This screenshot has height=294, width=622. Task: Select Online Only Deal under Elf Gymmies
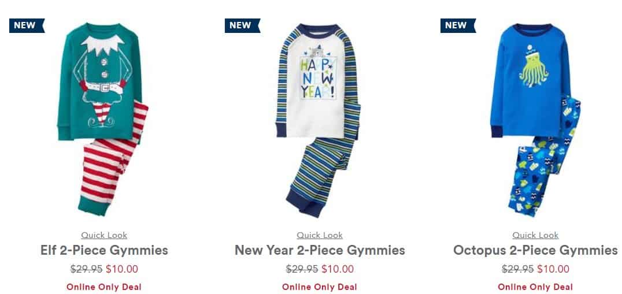point(104,287)
